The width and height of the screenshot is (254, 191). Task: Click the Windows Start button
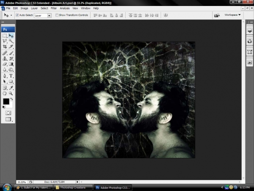point(7,188)
